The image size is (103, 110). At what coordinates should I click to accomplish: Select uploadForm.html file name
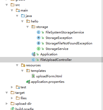click(49, 76)
